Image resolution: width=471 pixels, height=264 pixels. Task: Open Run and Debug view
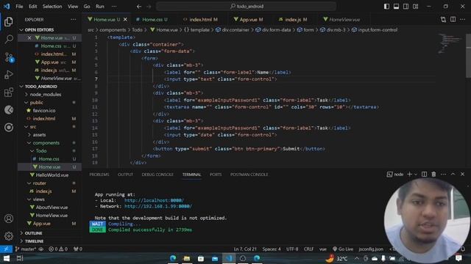coord(9,75)
